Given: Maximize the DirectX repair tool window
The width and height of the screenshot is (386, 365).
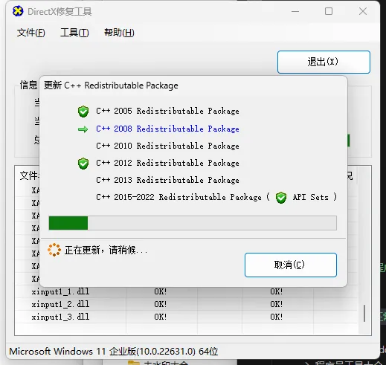Looking at the screenshot, I should tap(329, 11).
